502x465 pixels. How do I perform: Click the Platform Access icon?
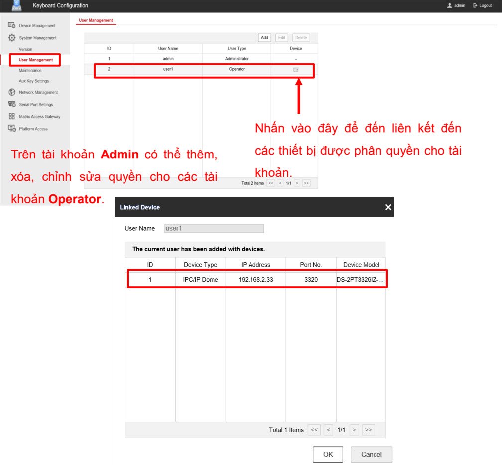tap(11, 129)
